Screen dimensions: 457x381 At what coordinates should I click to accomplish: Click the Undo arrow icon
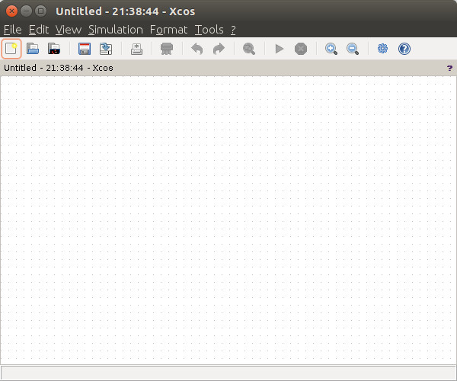pos(197,49)
